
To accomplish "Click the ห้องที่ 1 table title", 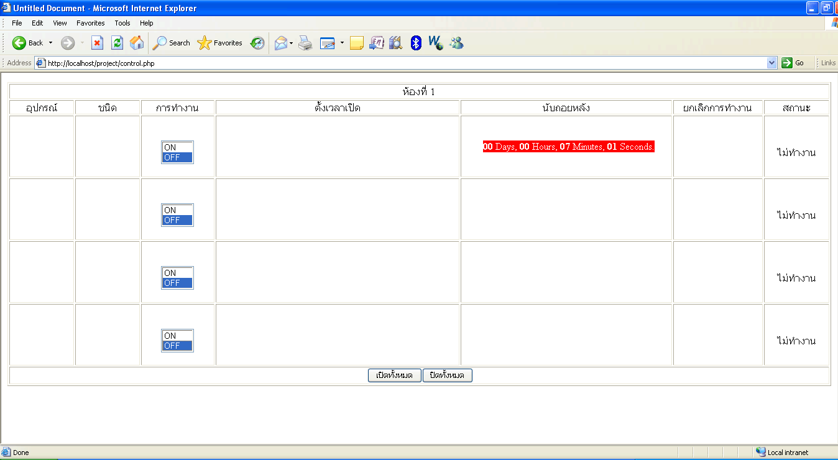I will coord(419,92).
